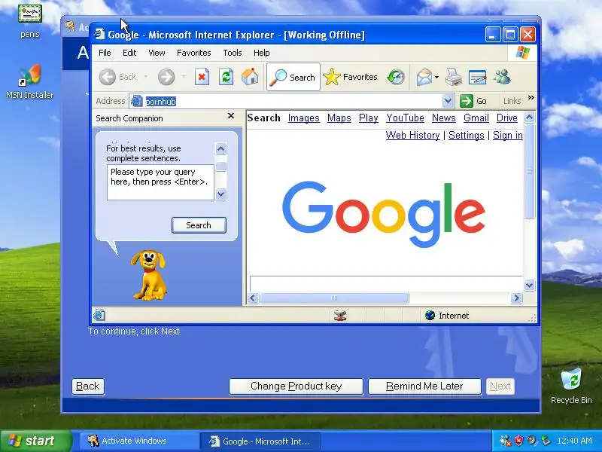602x452 pixels.
Task: Open the Tools menu
Action: (233, 53)
